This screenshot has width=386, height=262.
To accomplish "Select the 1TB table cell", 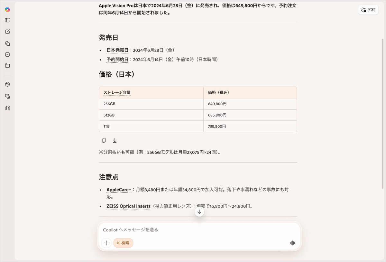I will coord(151,126).
